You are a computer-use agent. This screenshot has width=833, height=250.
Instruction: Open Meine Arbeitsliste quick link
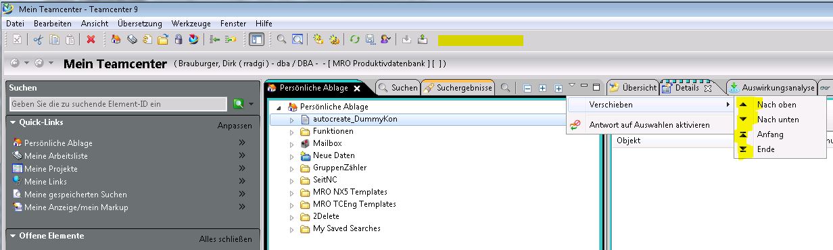point(56,156)
